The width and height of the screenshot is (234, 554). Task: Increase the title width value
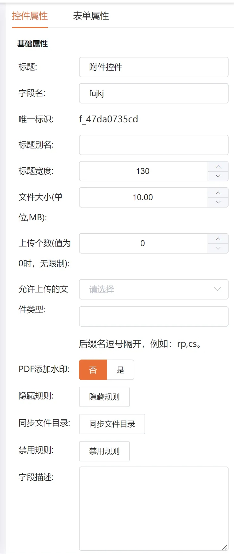[x=218, y=167]
